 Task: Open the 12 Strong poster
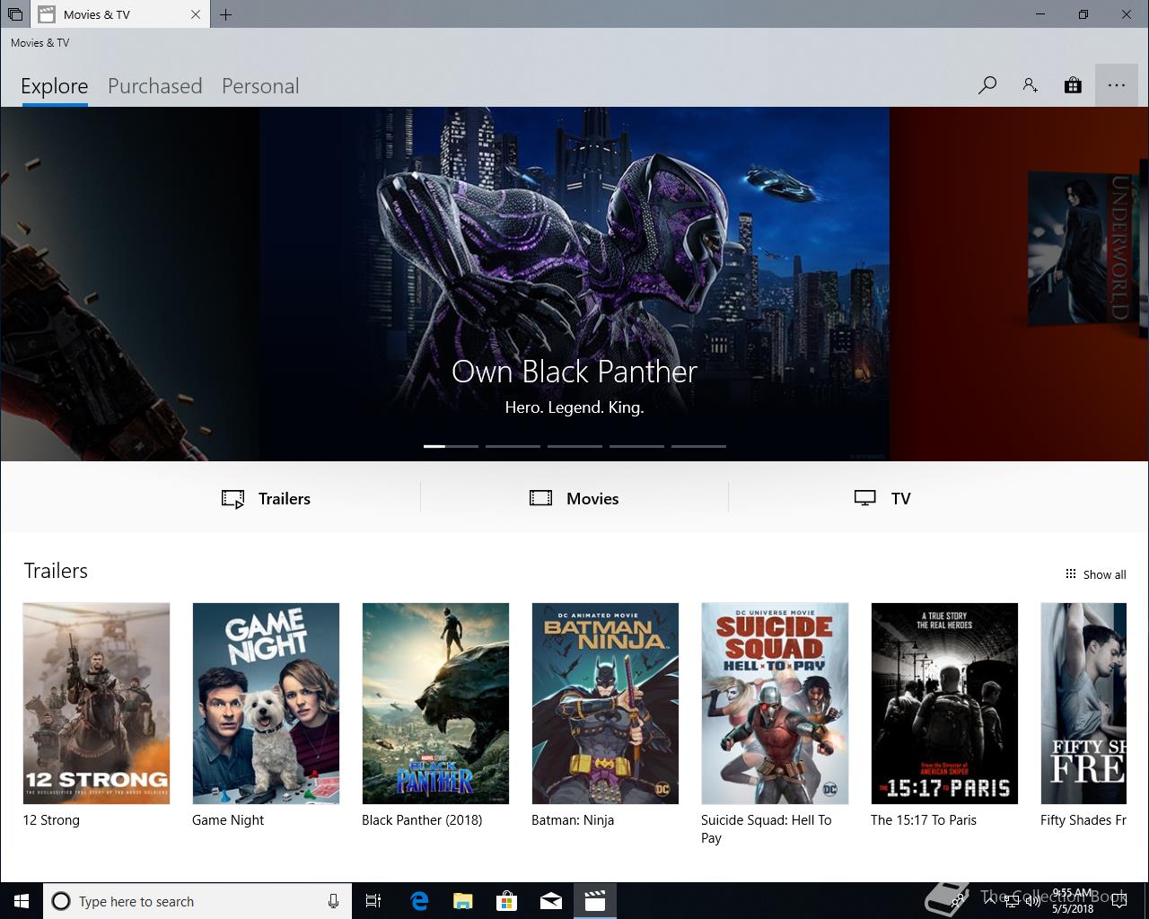point(96,704)
